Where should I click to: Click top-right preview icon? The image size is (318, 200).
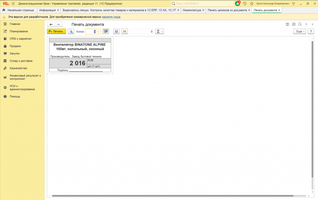pos(300,24)
